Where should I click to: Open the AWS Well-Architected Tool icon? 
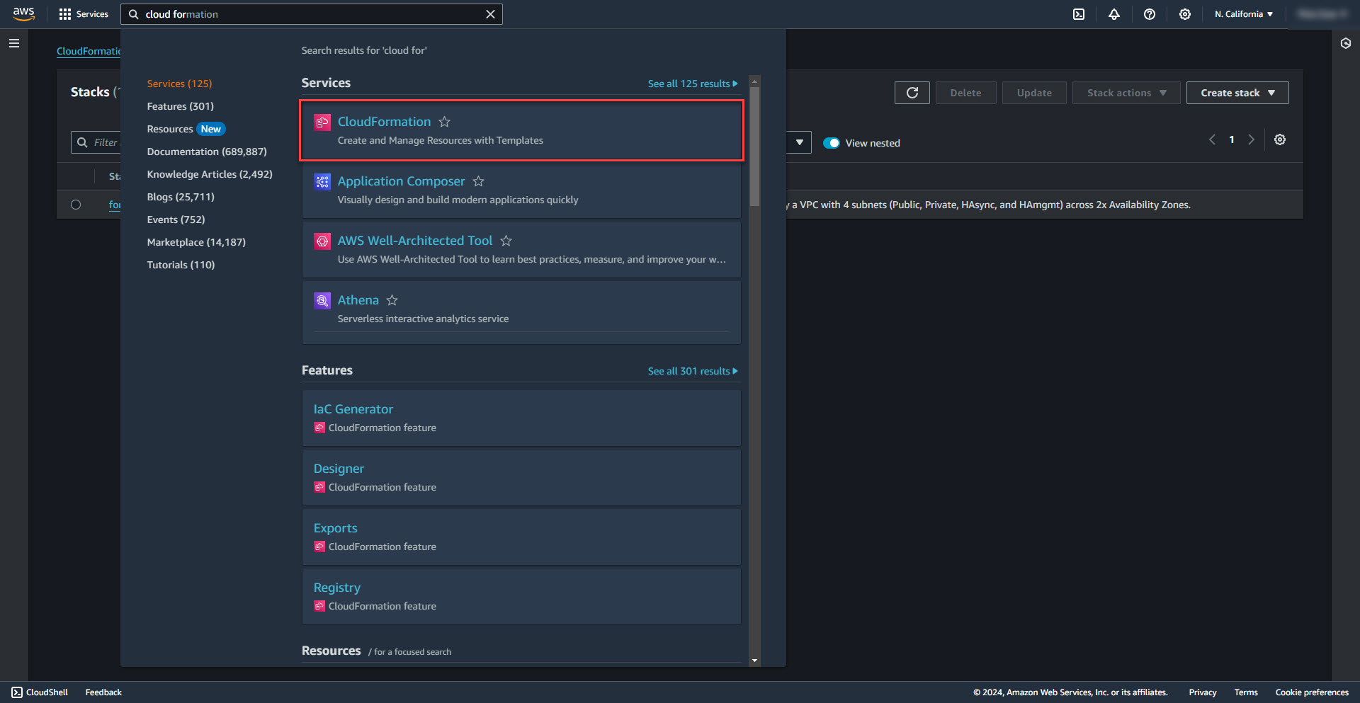pos(322,241)
